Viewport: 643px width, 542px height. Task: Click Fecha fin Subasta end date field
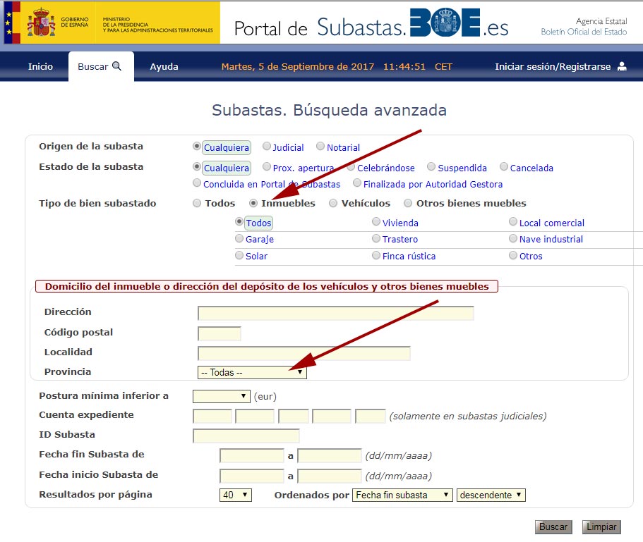pos(330,455)
